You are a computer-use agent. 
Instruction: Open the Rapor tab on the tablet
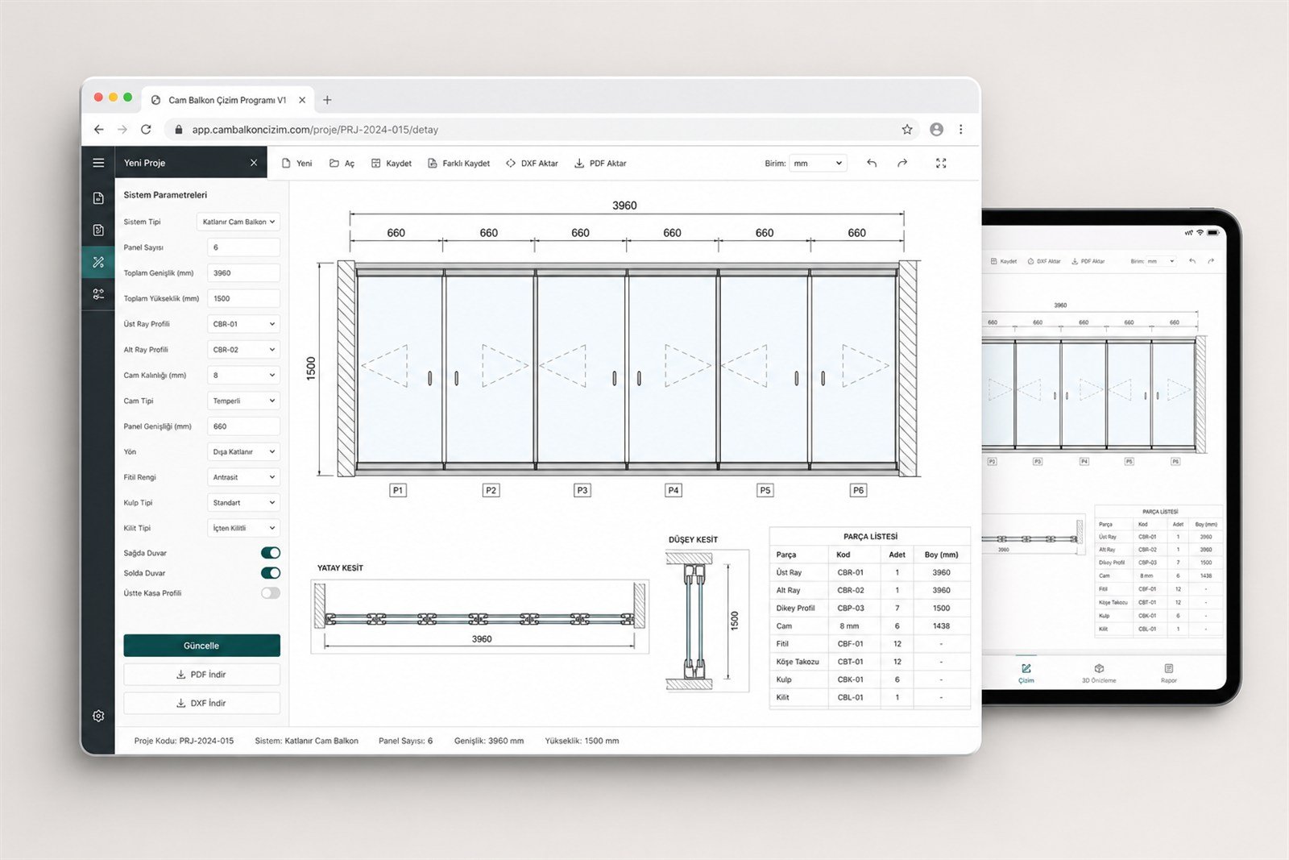[1168, 673]
